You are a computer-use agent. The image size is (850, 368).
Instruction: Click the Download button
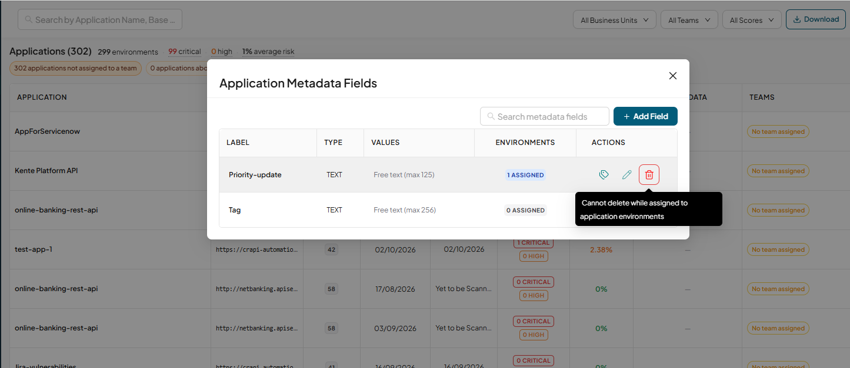point(816,19)
